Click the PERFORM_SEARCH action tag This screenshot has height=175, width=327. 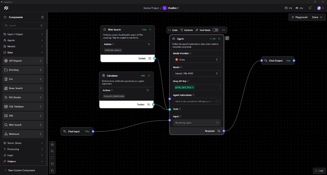click(x=113, y=50)
